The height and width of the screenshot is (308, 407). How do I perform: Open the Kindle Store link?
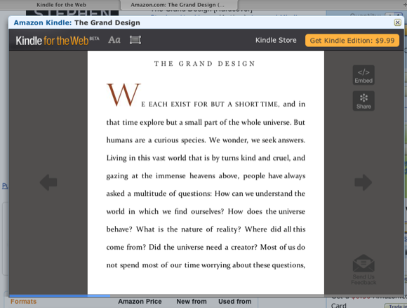pos(276,40)
